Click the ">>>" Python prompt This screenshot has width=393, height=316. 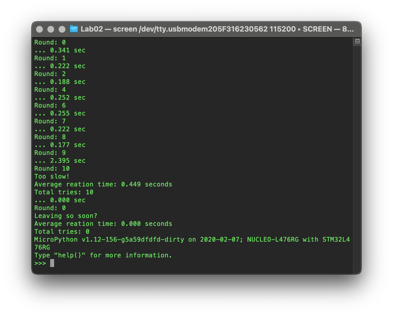pyautogui.click(x=40, y=263)
